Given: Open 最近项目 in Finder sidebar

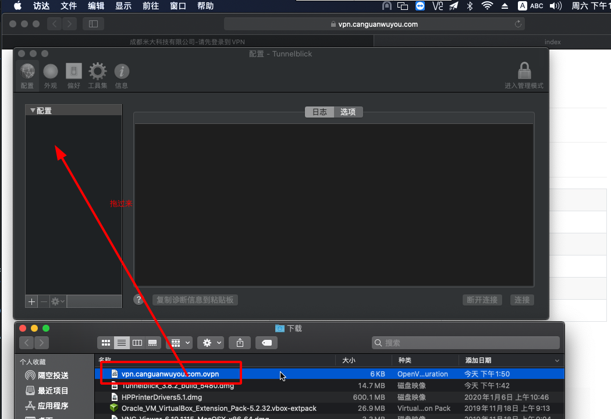Looking at the screenshot, I should click(x=47, y=390).
